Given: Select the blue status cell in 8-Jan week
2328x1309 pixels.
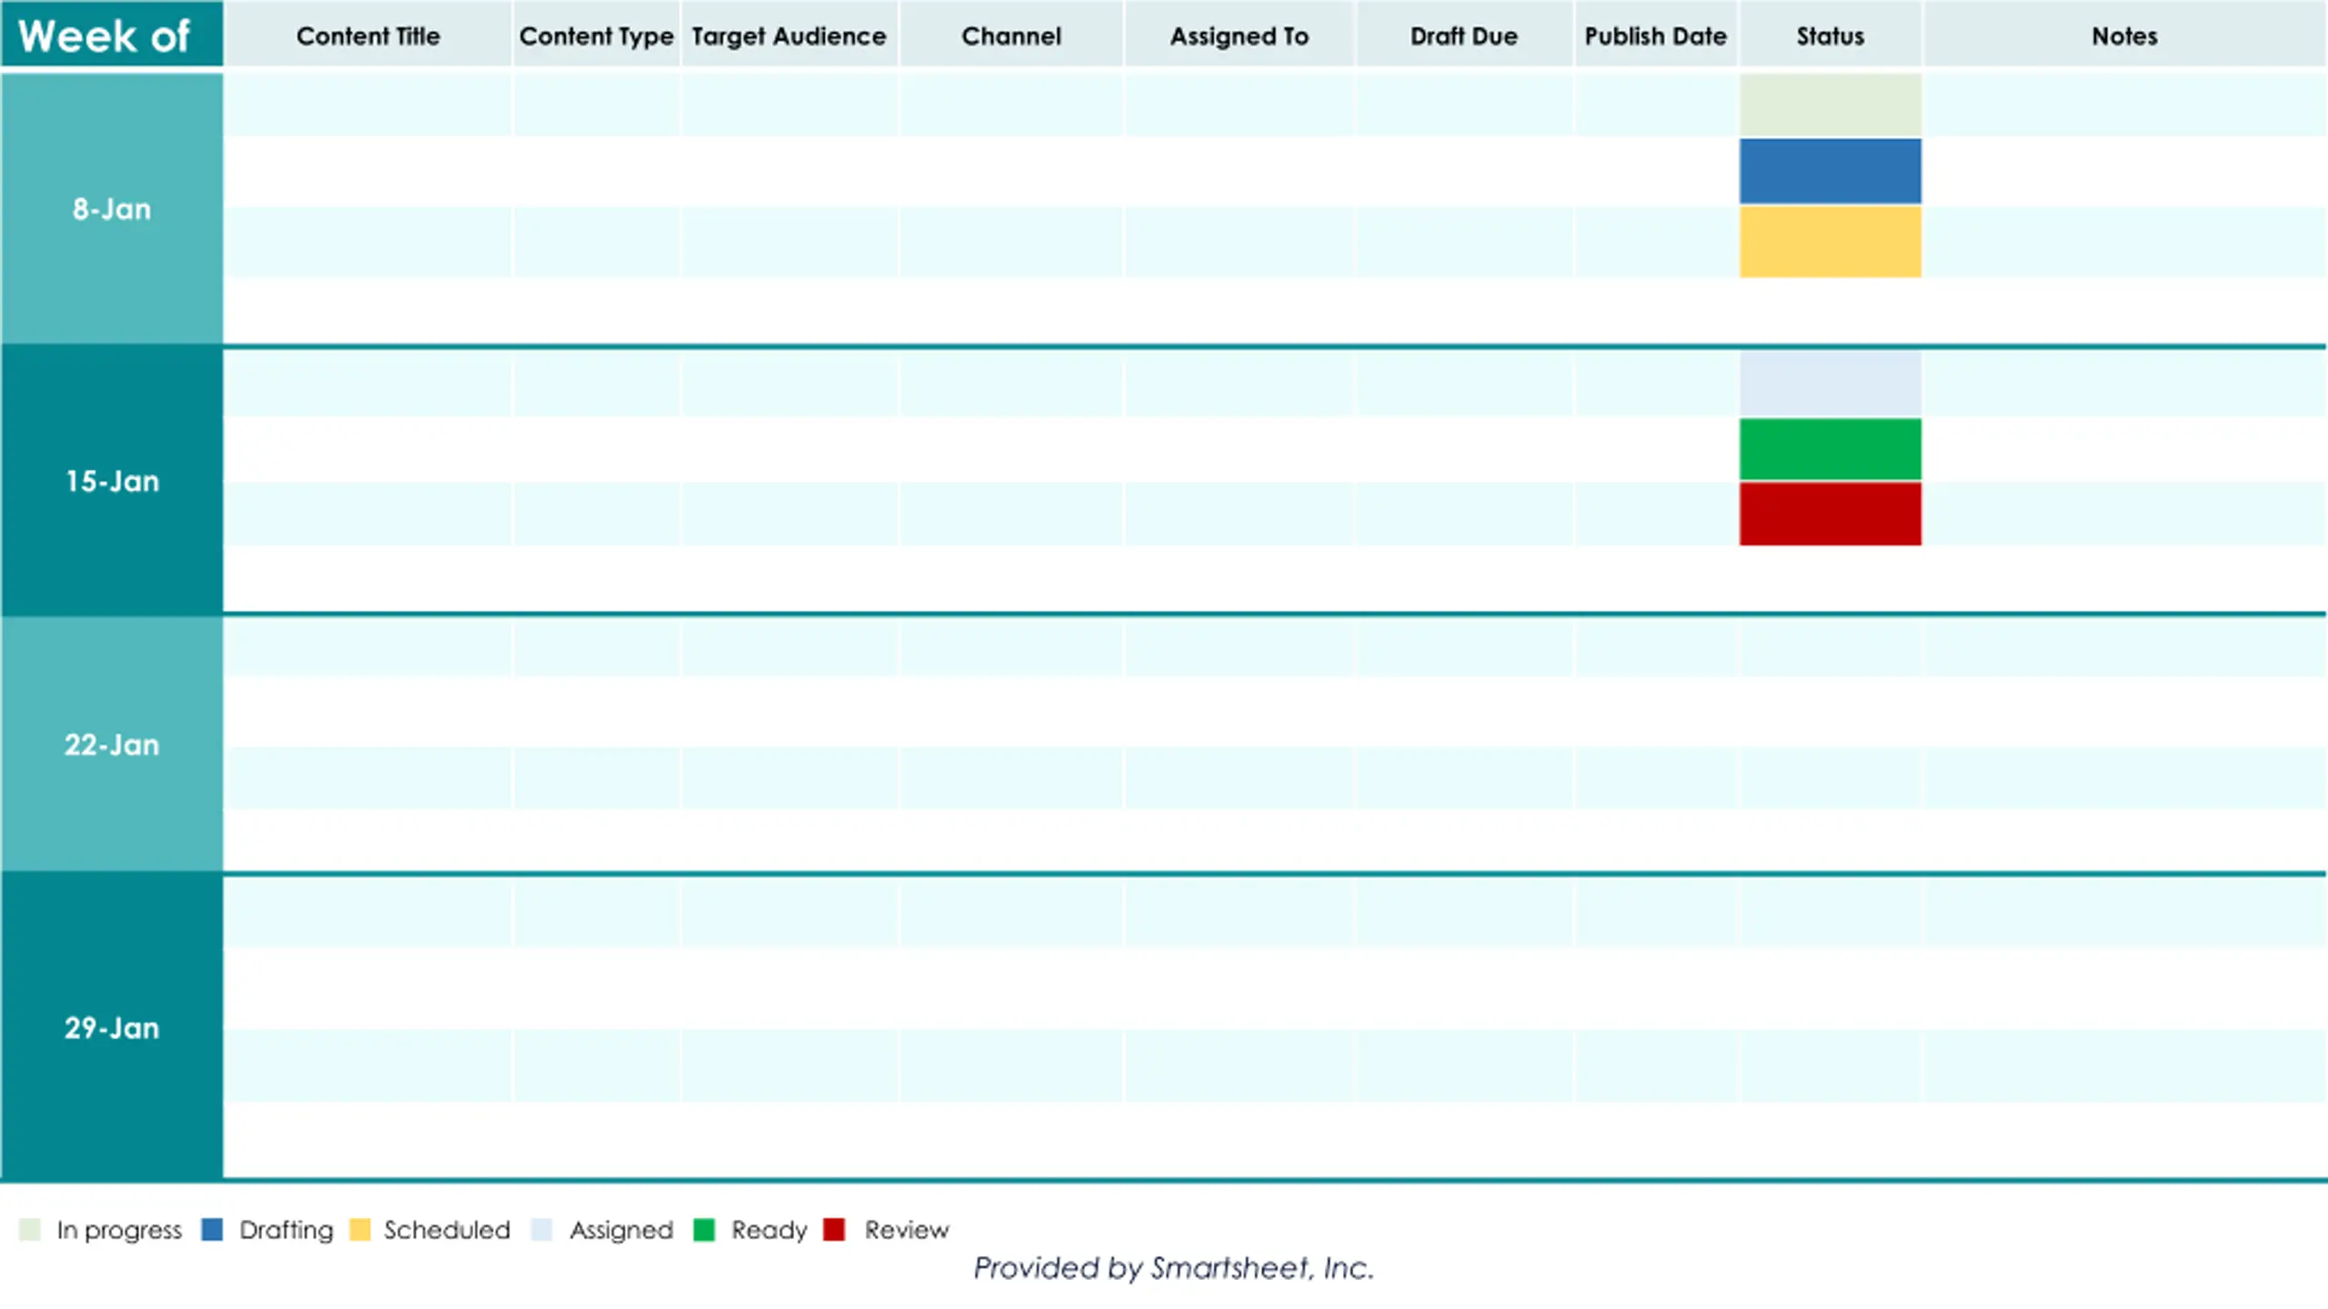Looking at the screenshot, I should (x=1831, y=171).
